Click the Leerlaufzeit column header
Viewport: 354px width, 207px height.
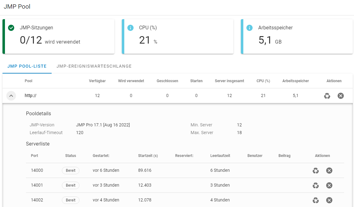click(220, 156)
